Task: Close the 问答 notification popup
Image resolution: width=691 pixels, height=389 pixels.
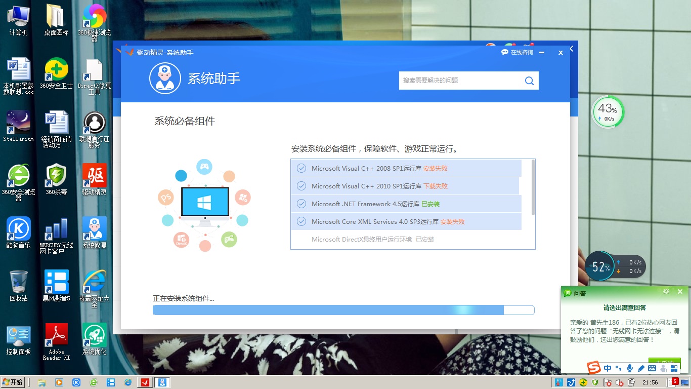Action: tap(680, 292)
